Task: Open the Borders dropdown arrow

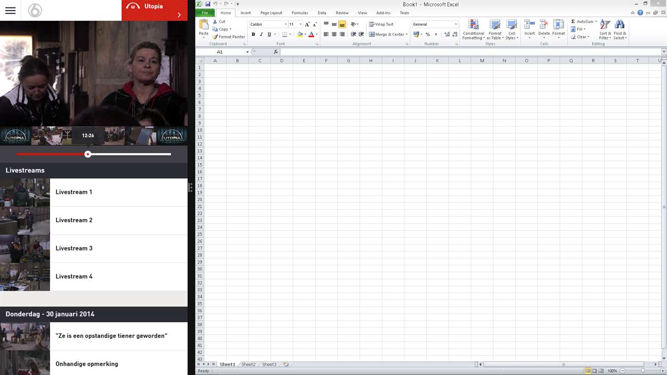Action: point(290,34)
